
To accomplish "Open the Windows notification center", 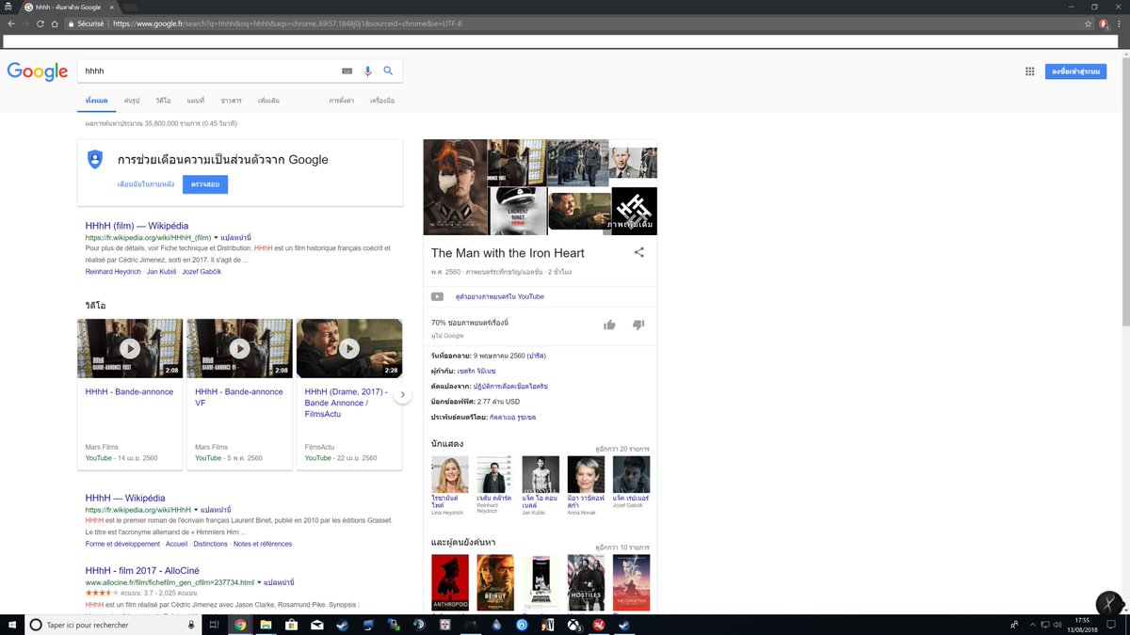I will pyautogui.click(x=1112, y=625).
